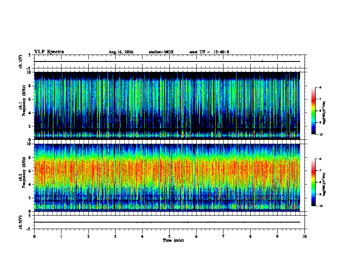Image resolution: width=343 pixels, height=265 pixels.
Task: Click the "Time (min)" axis label
Action: pos(173,240)
